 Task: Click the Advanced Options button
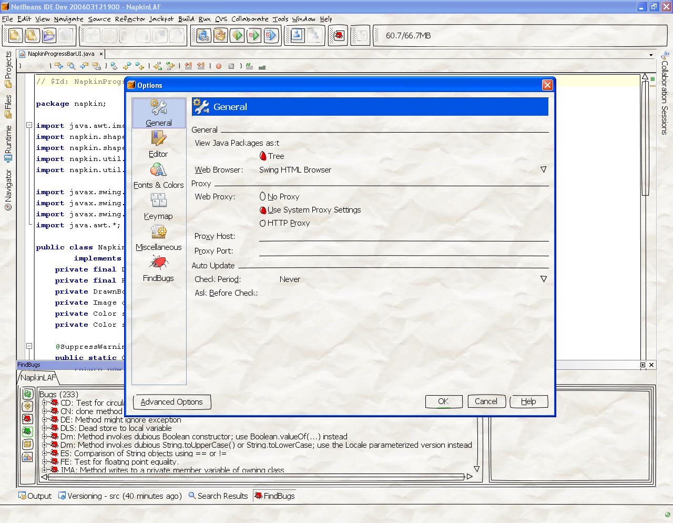point(172,402)
